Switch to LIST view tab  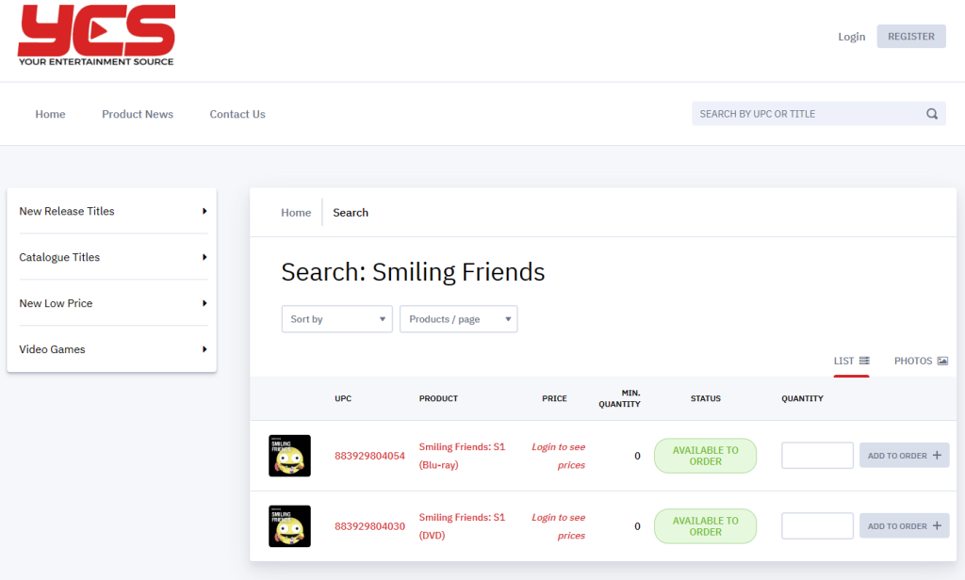pos(851,361)
